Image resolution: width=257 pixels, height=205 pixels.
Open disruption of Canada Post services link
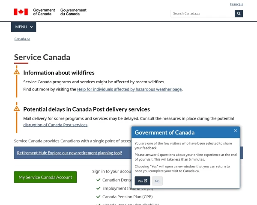point(55,125)
